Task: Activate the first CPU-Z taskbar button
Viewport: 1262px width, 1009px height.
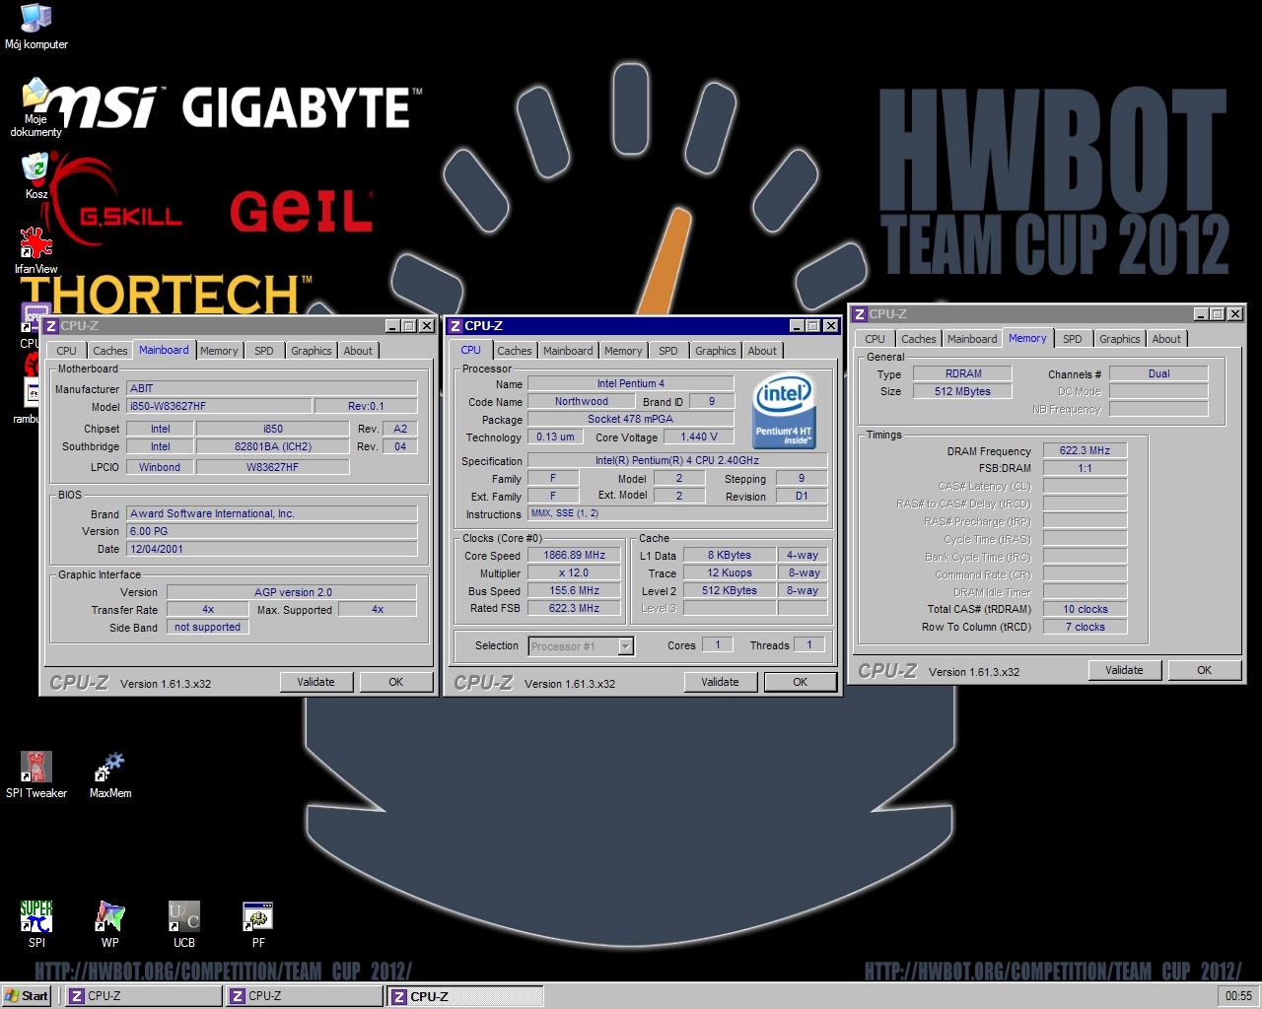Action: [143, 996]
